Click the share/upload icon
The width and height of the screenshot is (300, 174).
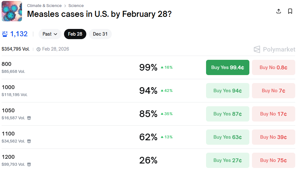coord(279,11)
